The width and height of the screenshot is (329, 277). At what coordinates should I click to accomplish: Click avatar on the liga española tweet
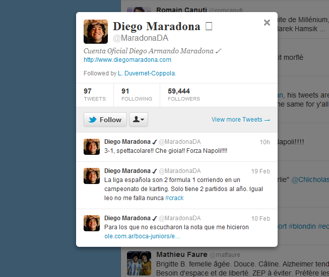(91, 176)
